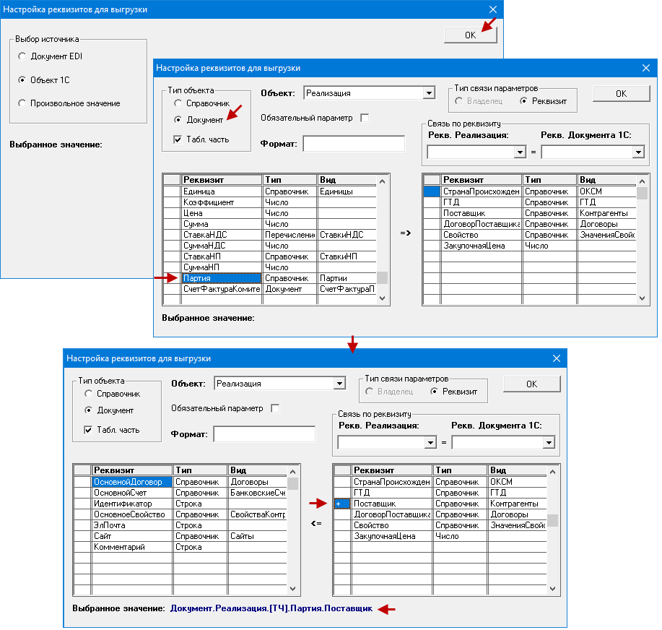Open "Рекв. Реализация" dropdown in the middle window
This screenshot has width=662, height=630.
click(520, 152)
